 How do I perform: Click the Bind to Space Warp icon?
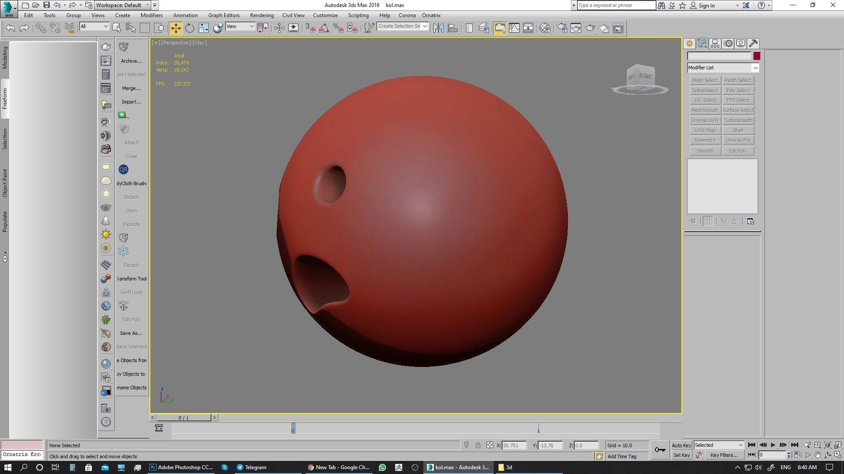point(69,28)
